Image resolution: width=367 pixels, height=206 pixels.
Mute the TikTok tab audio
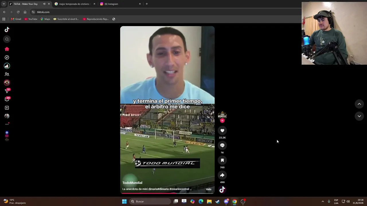44,4
